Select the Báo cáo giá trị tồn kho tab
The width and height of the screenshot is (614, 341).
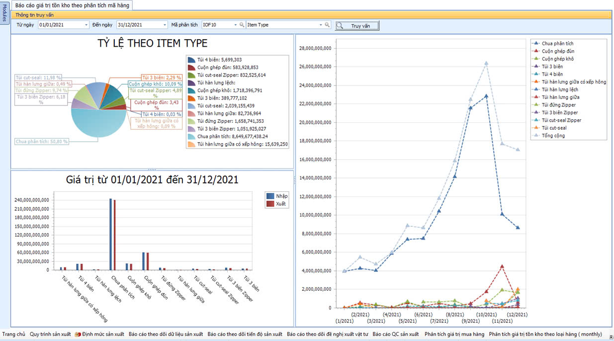pyautogui.click(x=73, y=5)
